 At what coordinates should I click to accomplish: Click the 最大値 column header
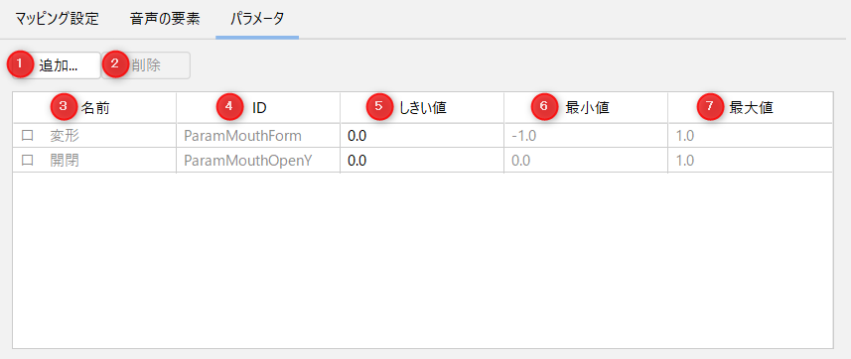[750, 107]
